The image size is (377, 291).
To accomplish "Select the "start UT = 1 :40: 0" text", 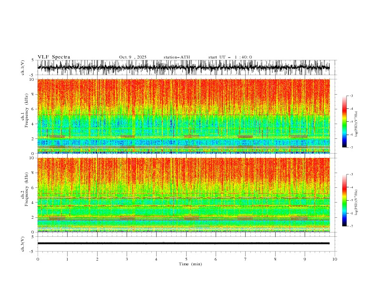I will pos(230,57).
